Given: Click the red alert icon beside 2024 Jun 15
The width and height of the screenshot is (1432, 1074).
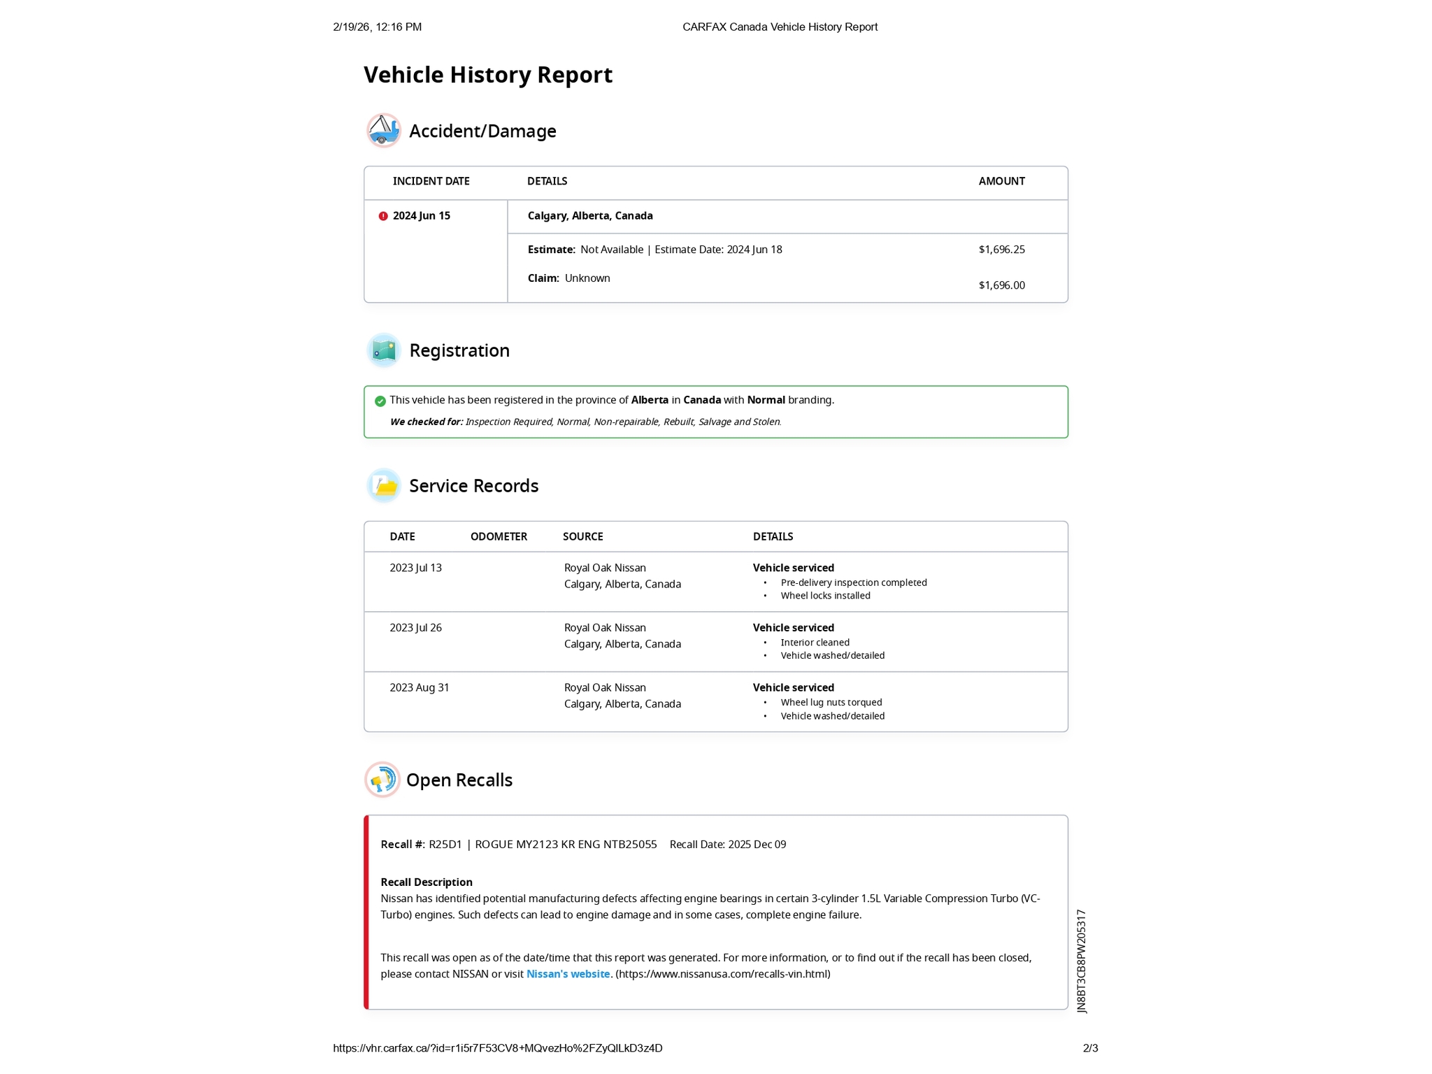Looking at the screenshot, I should (383, 216).
